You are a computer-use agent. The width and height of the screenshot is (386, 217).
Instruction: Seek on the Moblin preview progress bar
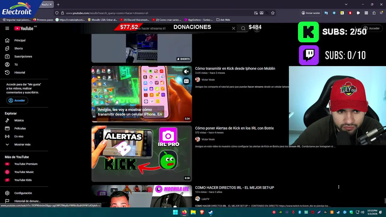point(142,122)
